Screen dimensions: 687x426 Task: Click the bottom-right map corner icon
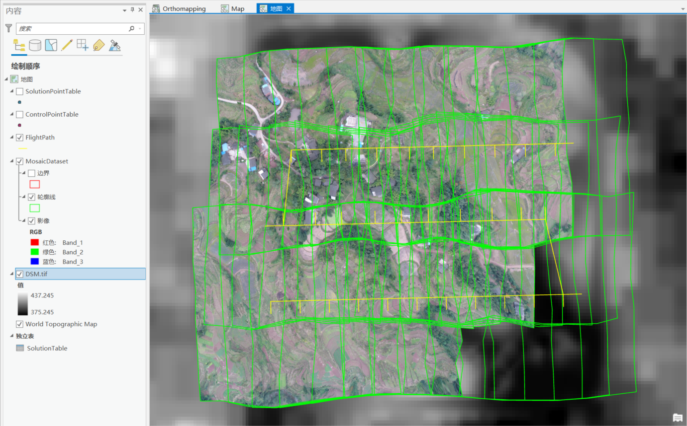click(x=677, y=418)
